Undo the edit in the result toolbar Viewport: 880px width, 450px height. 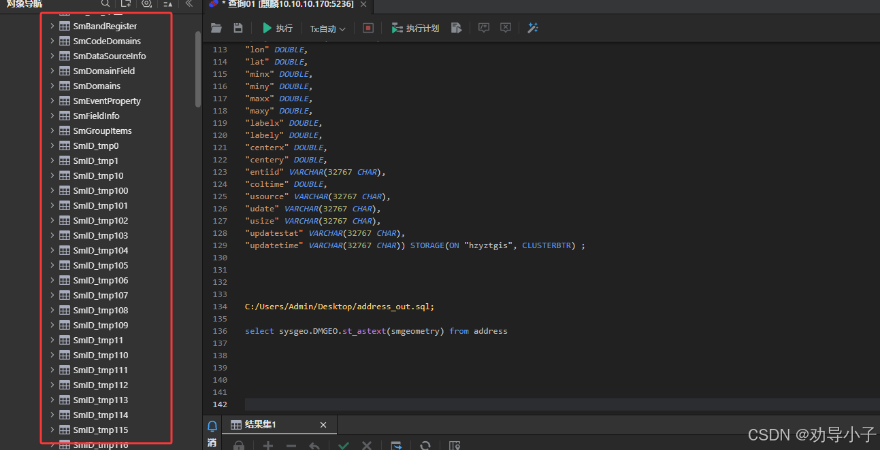tap(314, 446)
